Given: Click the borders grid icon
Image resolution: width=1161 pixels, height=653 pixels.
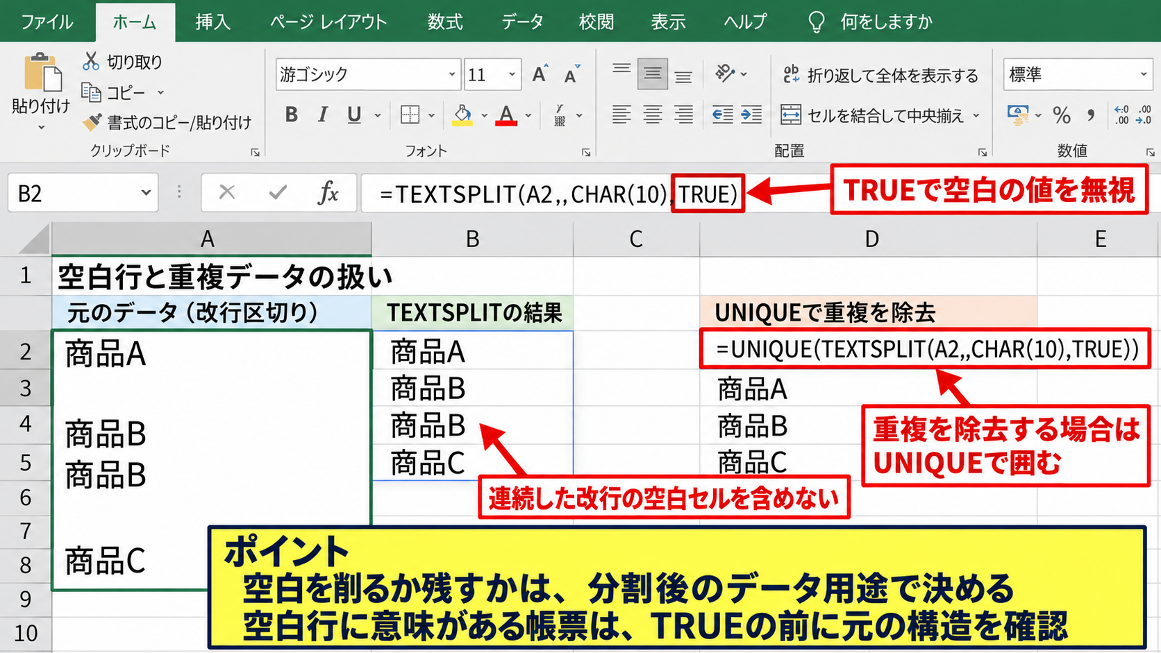Looking at the screenshot, I should coord(410,115).
